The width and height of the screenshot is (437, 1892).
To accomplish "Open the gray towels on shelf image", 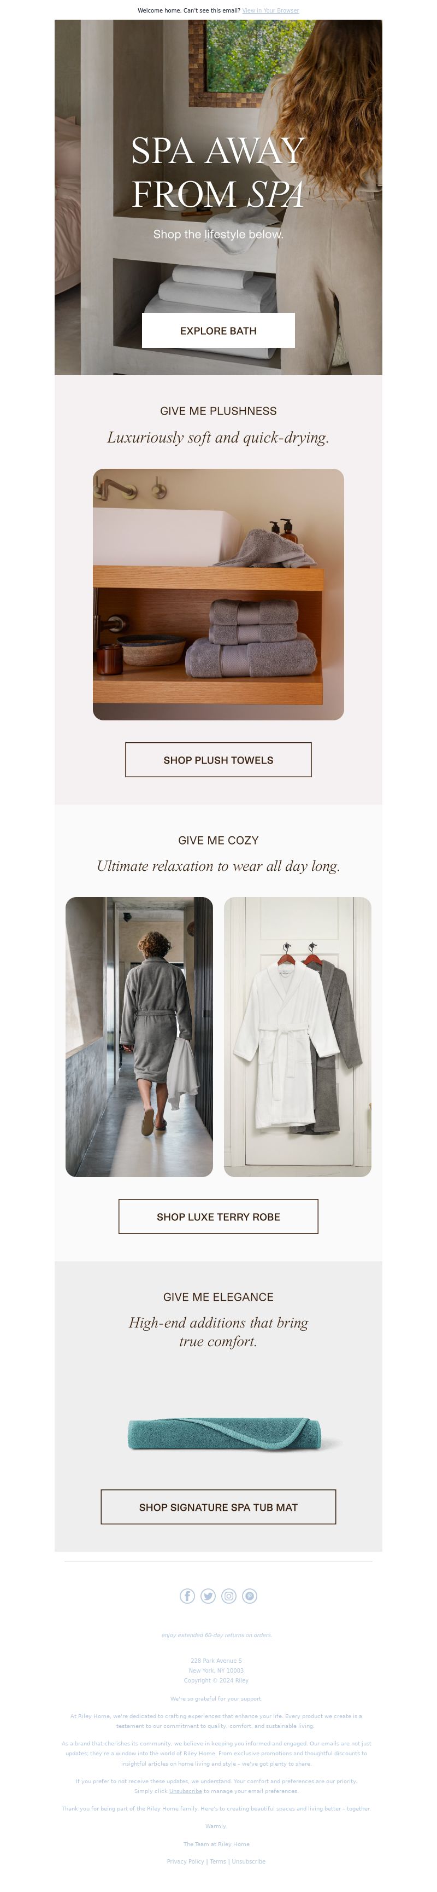I will tap(218, 594).
